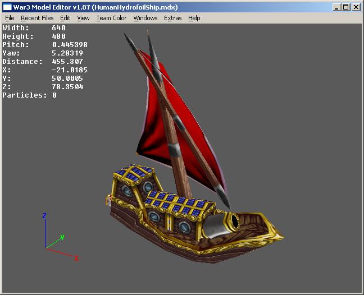Viewport: 364px width, 295px height.
Task: Click the title bar text HumanHydrofoilShip.mdx
Action: click(x=135, y=7)
